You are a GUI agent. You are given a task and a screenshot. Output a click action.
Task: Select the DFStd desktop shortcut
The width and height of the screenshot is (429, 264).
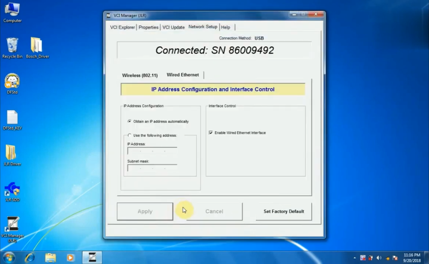[12, 84]
